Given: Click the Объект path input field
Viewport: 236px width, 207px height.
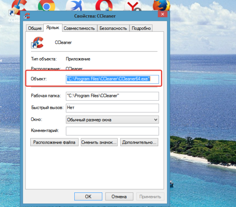Looking at the screenshot, I should [x=112, y=79].
